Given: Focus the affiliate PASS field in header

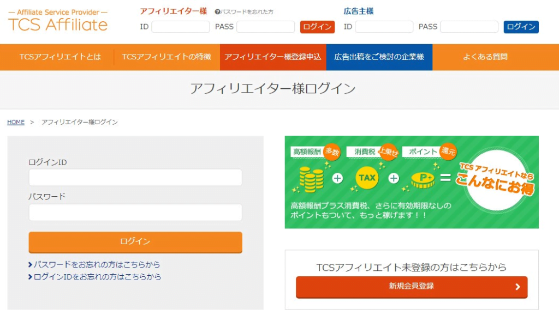Looking at the screenshot, I should pyautogui.click(x=266, y=27).
